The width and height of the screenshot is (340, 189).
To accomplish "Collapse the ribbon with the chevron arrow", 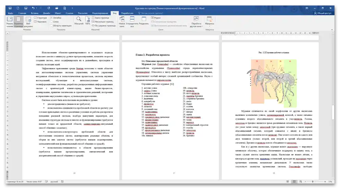I will 332,30.
